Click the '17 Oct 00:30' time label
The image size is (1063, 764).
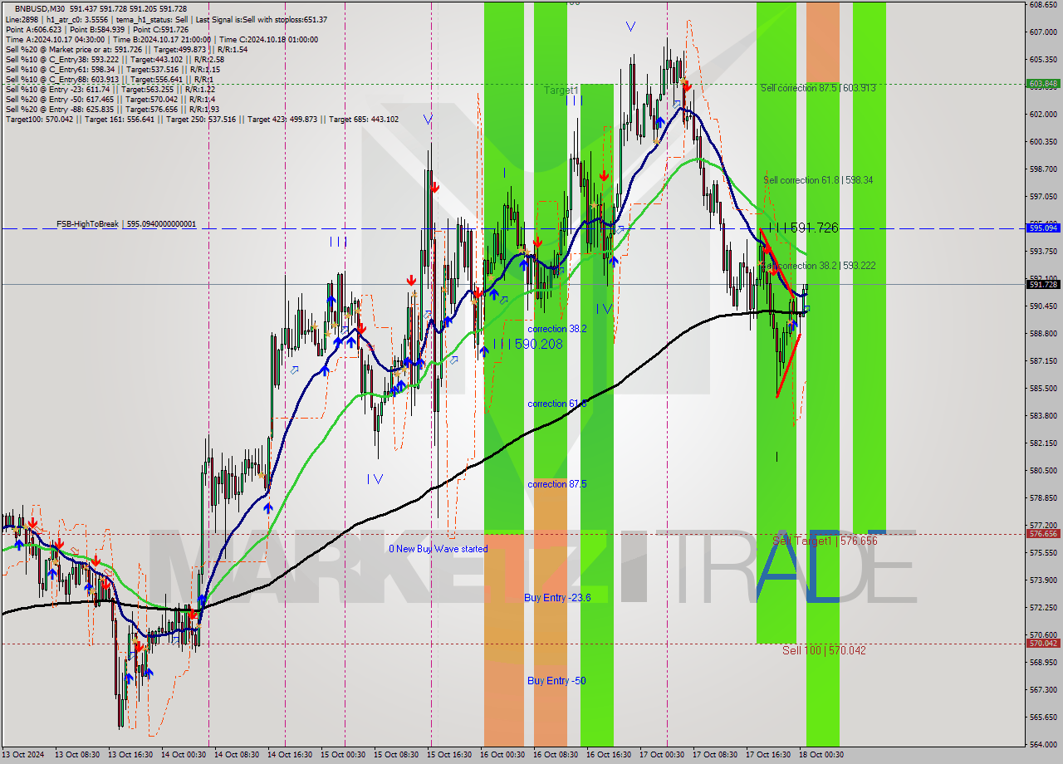[661, 754]
